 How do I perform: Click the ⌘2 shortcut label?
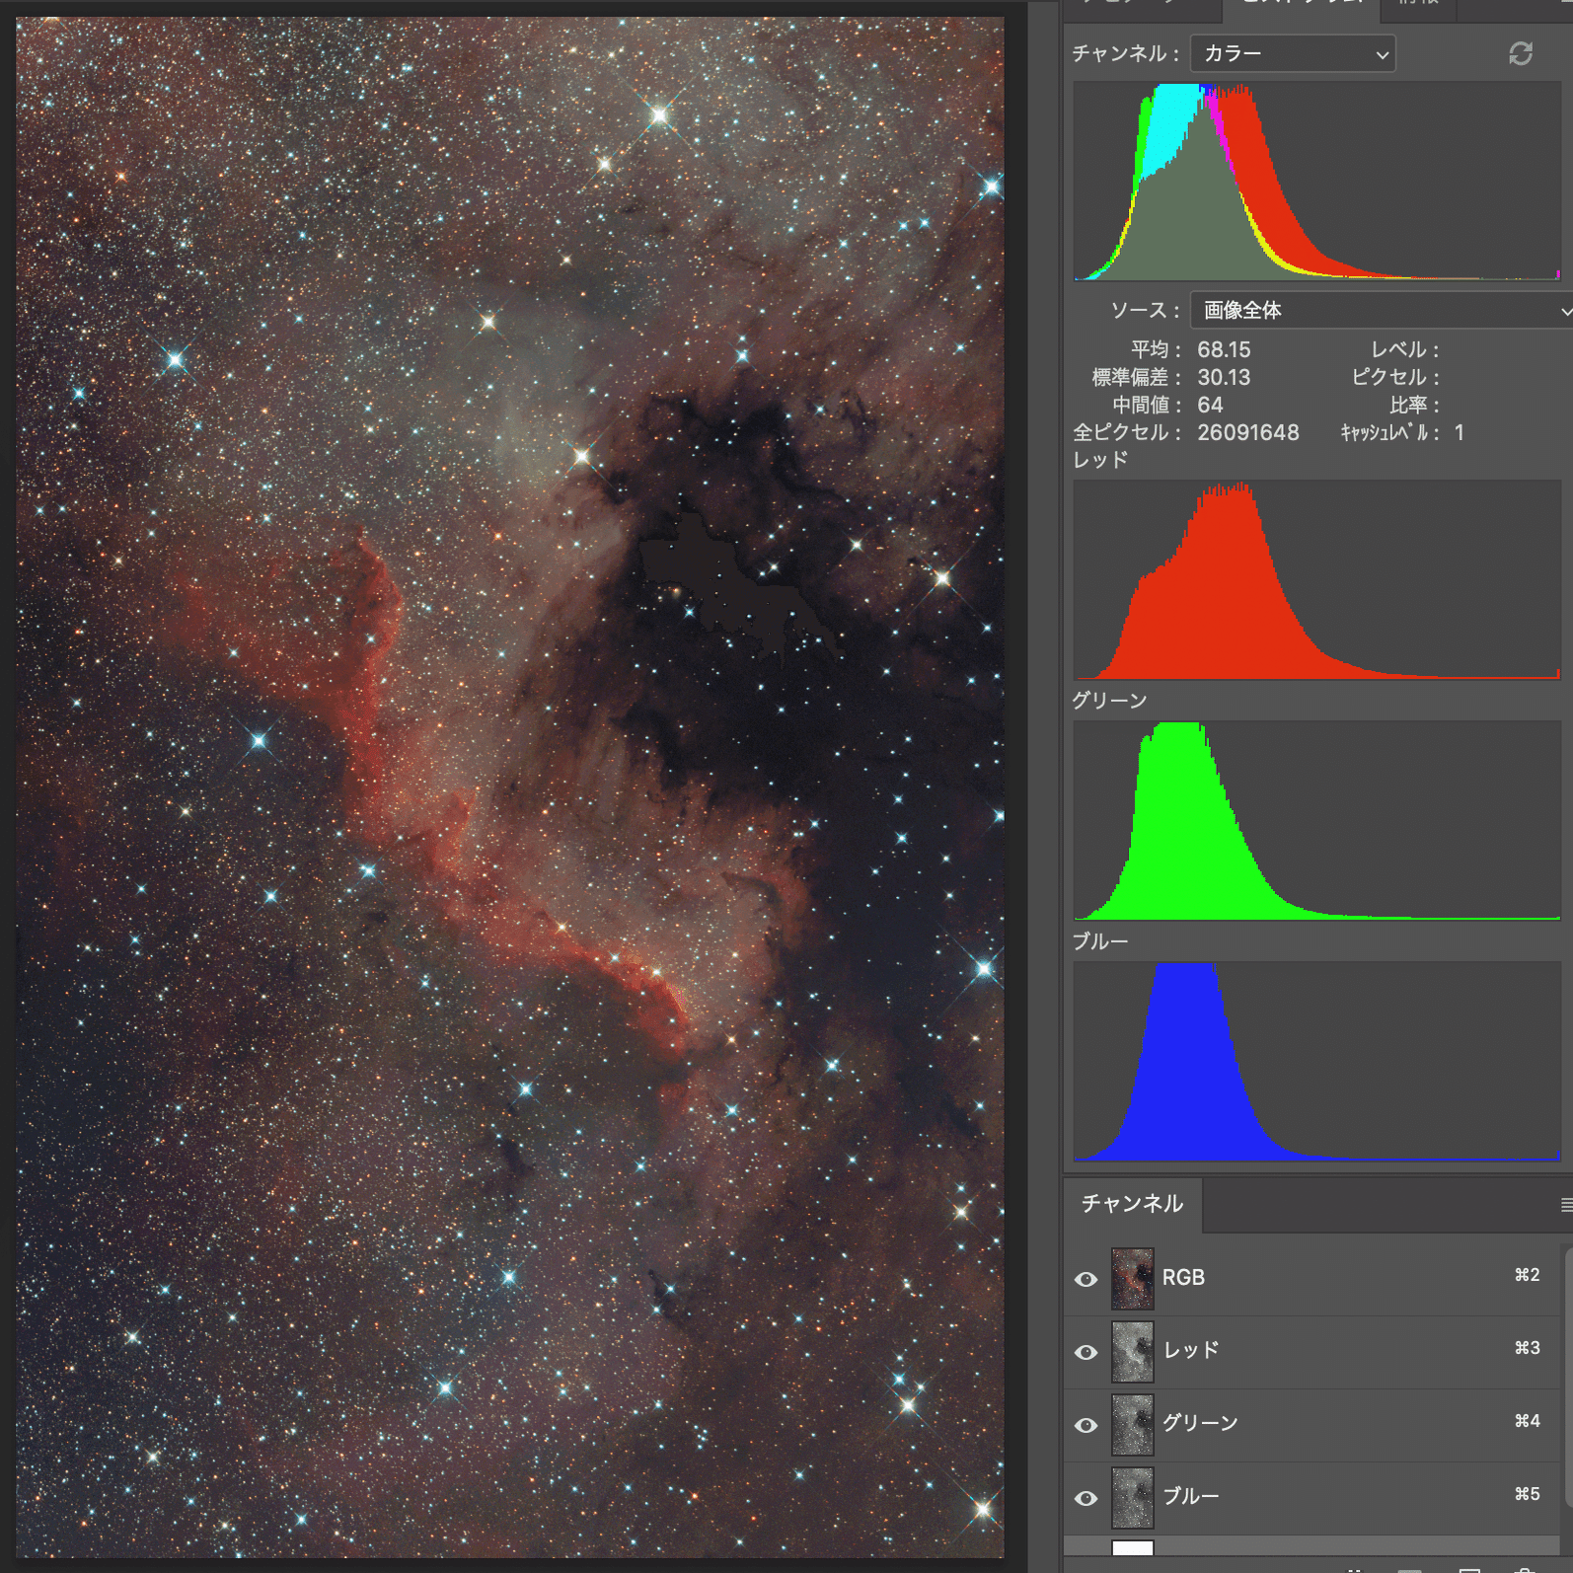pos(1527,1275)
